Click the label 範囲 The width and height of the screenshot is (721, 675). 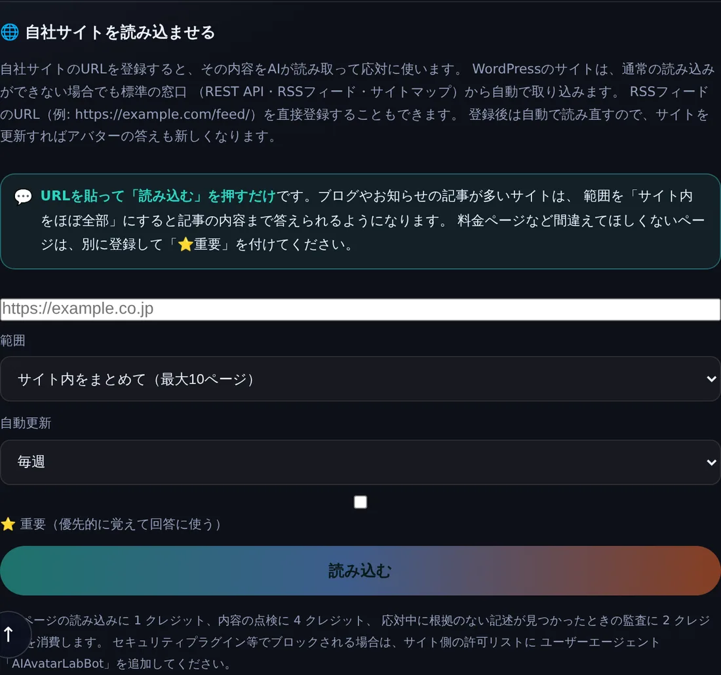point(13,340)
